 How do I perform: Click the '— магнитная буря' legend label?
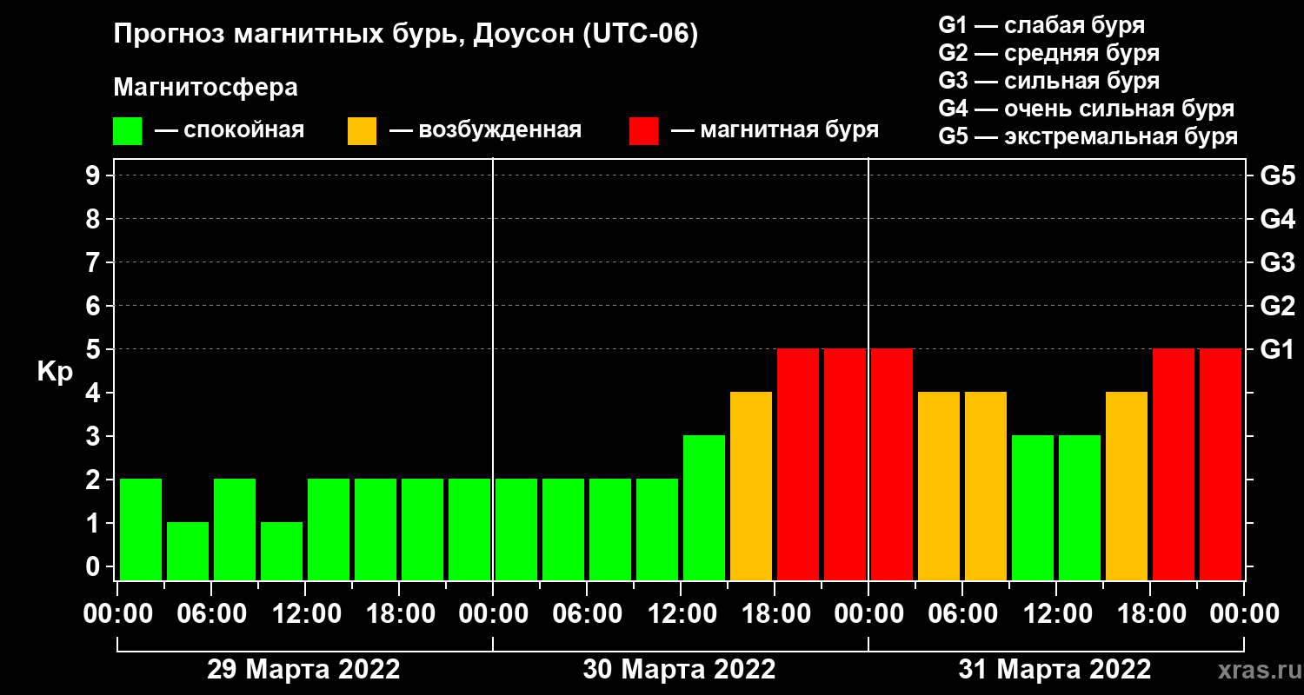(775, 130)
